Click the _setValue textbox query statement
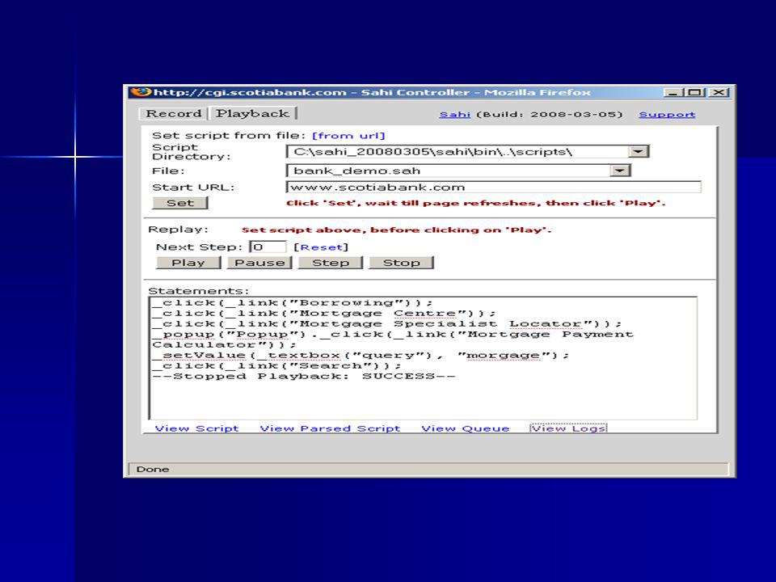776x582 pixels. [x=361, y=356]
